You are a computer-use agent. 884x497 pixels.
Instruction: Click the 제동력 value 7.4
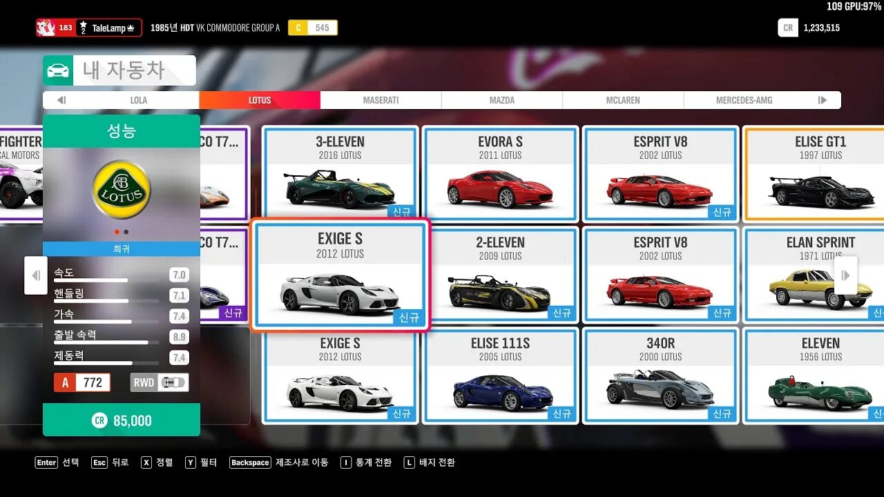click(x=180, y=358)
